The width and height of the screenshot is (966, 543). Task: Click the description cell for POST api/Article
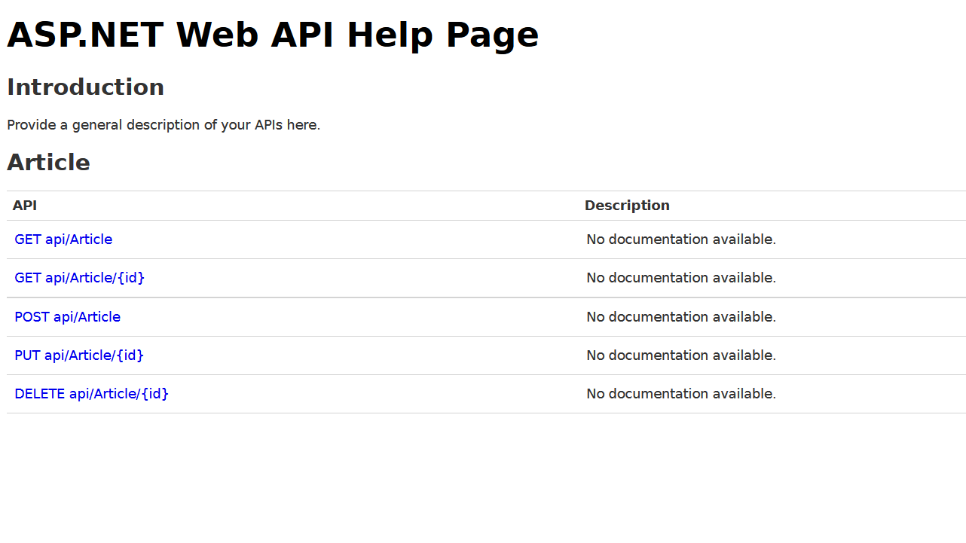point(772,317)
